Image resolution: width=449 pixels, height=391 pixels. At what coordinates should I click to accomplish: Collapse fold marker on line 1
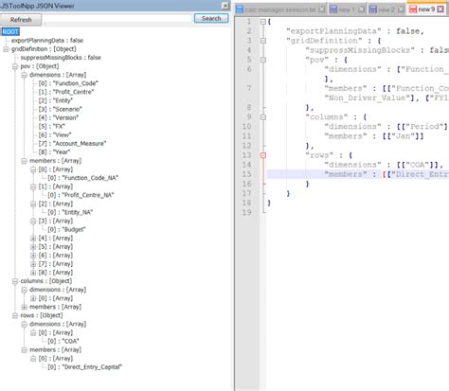[263, 22]
